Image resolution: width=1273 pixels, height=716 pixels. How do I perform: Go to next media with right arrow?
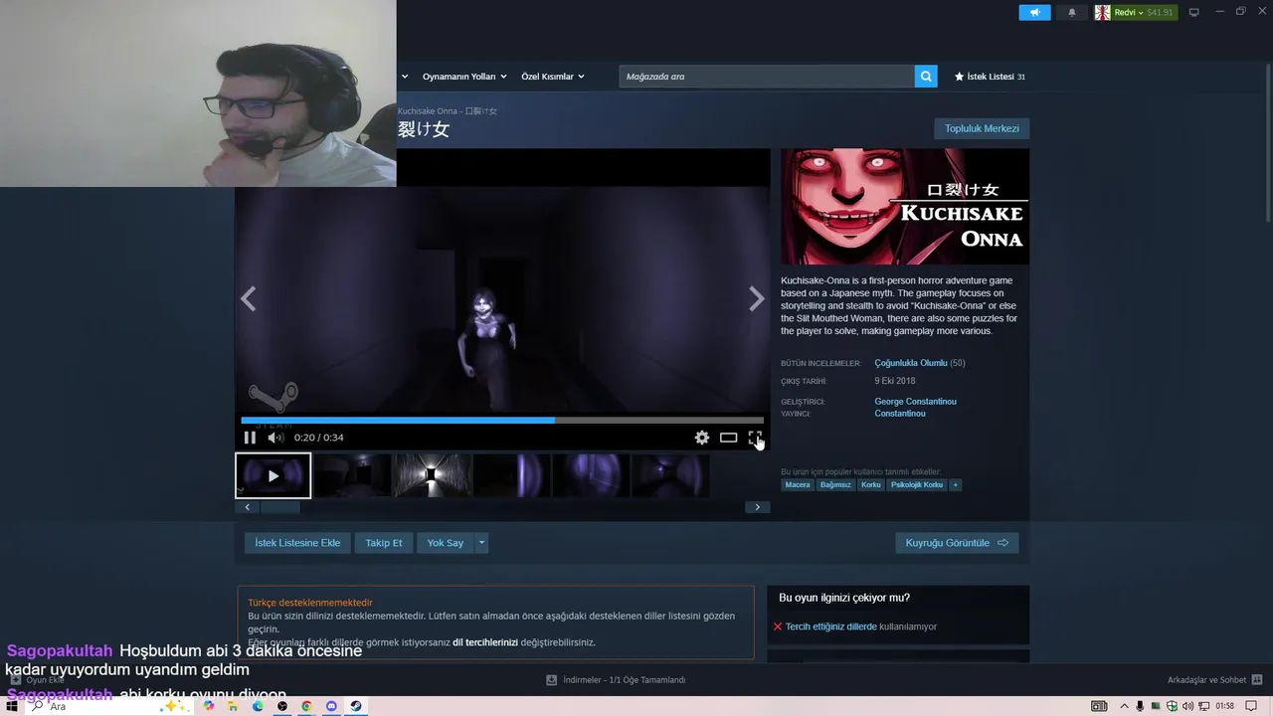756,298
